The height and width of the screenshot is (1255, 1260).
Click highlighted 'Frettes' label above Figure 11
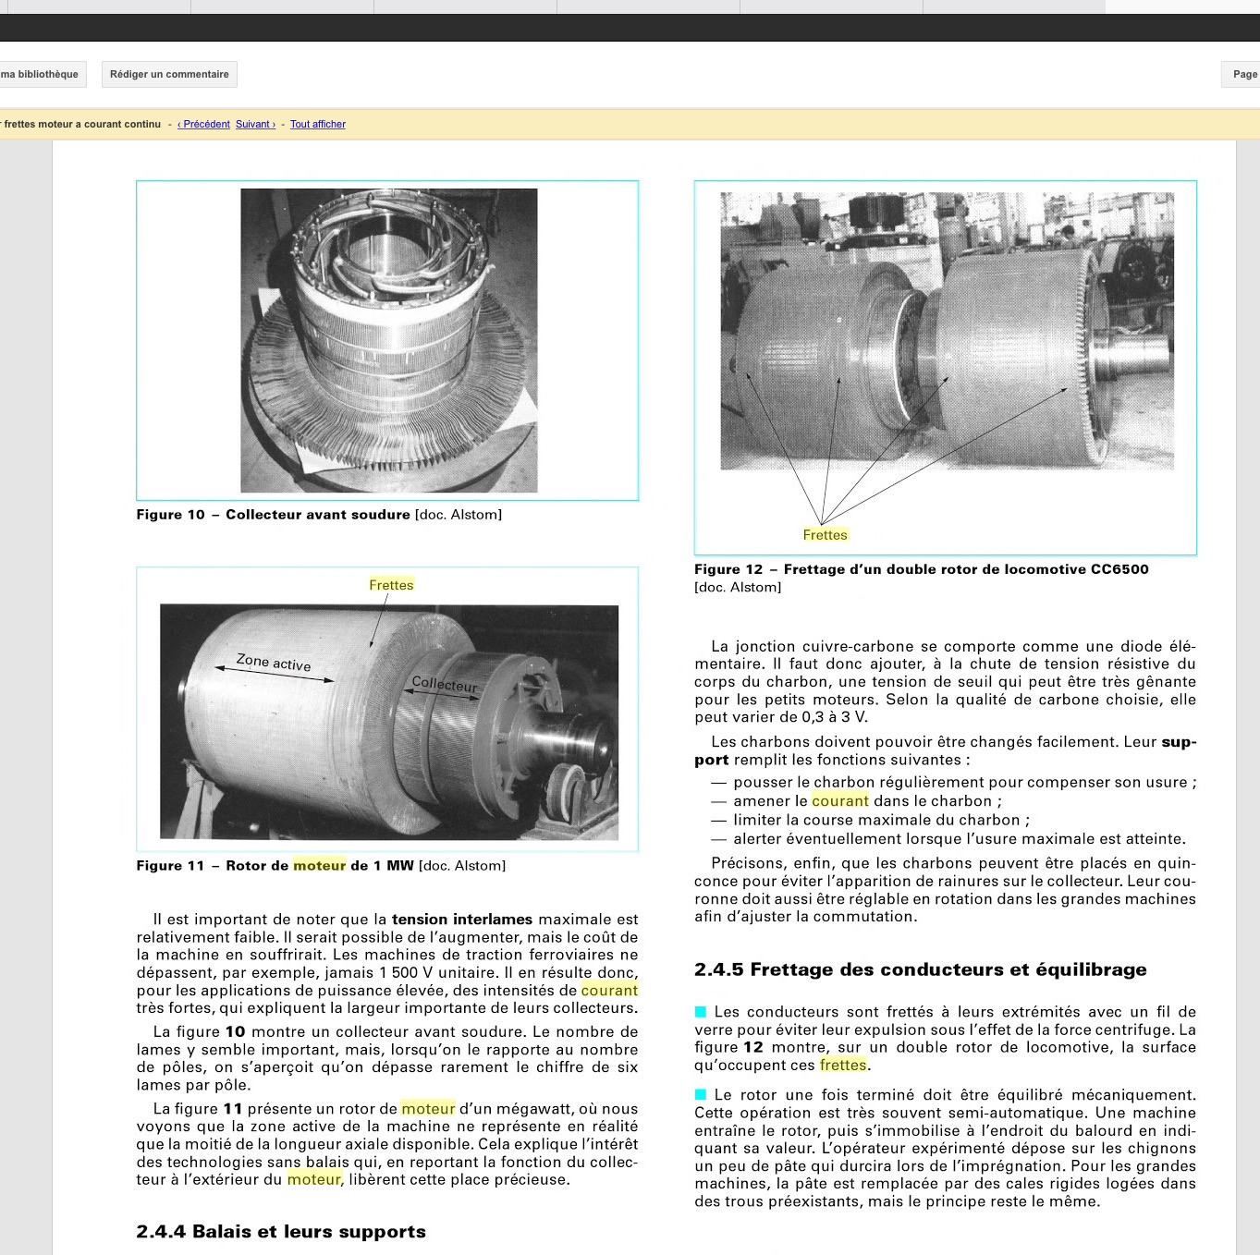[391, 585]
